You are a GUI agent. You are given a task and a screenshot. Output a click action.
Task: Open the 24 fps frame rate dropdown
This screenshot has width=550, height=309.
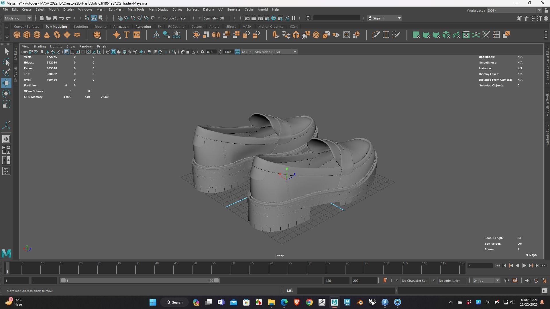click(x=486, y=281)
